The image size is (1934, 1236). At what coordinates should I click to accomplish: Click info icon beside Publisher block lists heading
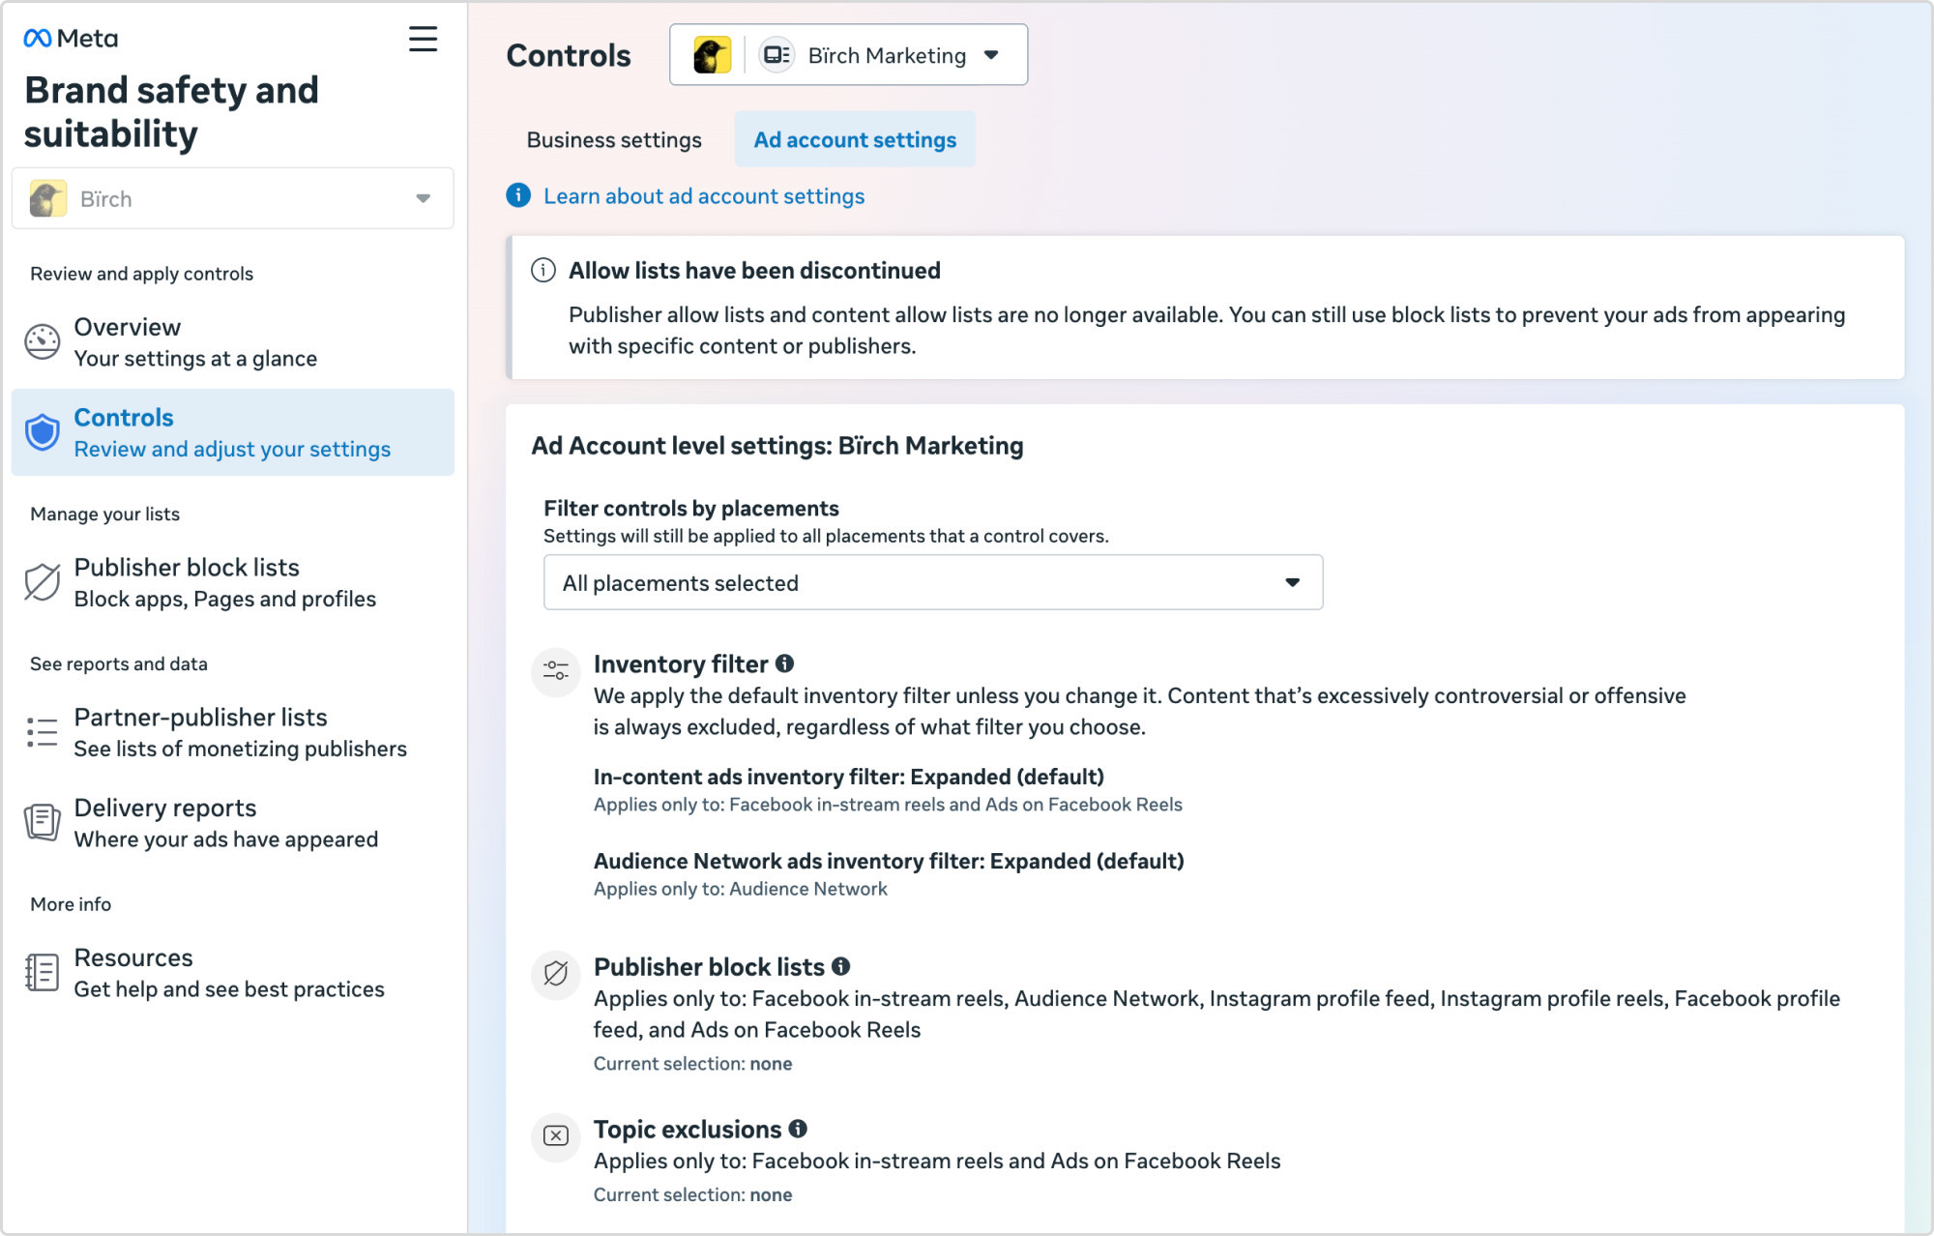click(x=841, y=966)
